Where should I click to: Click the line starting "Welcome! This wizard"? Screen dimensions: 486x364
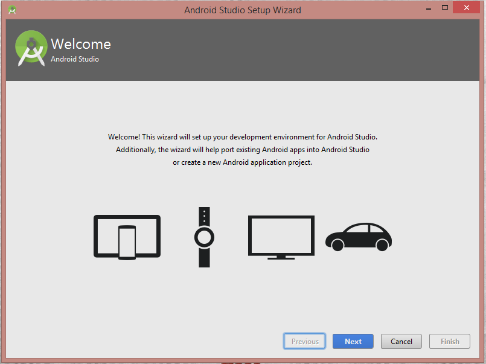click(243, 137)
